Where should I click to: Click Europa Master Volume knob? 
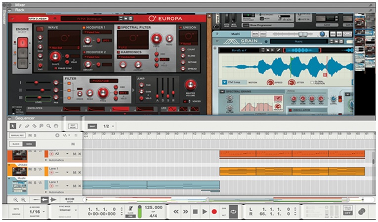pos(190,85)
